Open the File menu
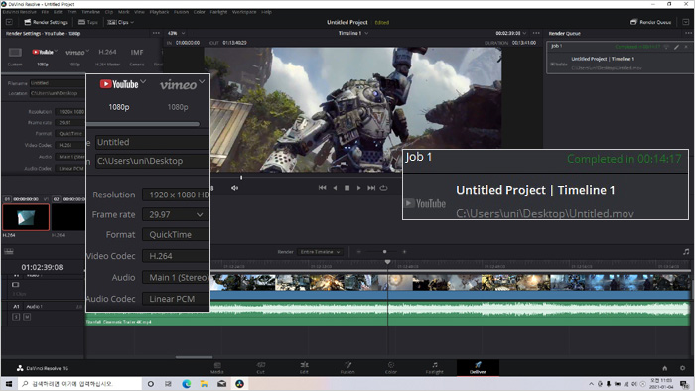The image size is (695, 391). (45, 12)
